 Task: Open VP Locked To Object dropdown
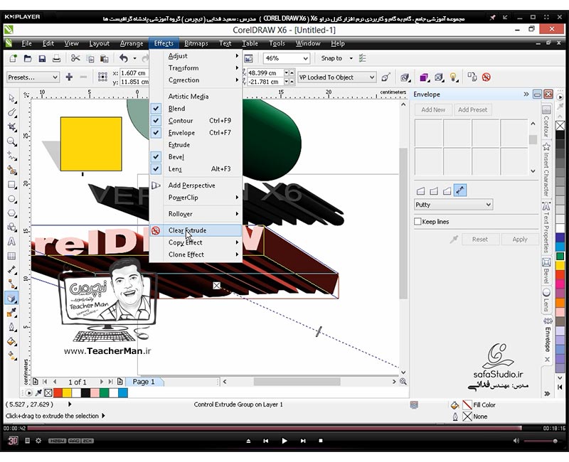coord(336,77)
